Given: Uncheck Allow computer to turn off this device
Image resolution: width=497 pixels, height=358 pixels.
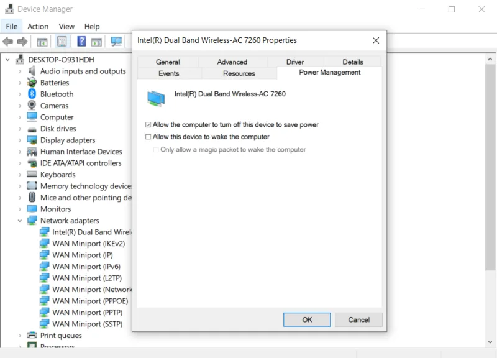Looking at the screenshot, I should (x=148, y=125).
